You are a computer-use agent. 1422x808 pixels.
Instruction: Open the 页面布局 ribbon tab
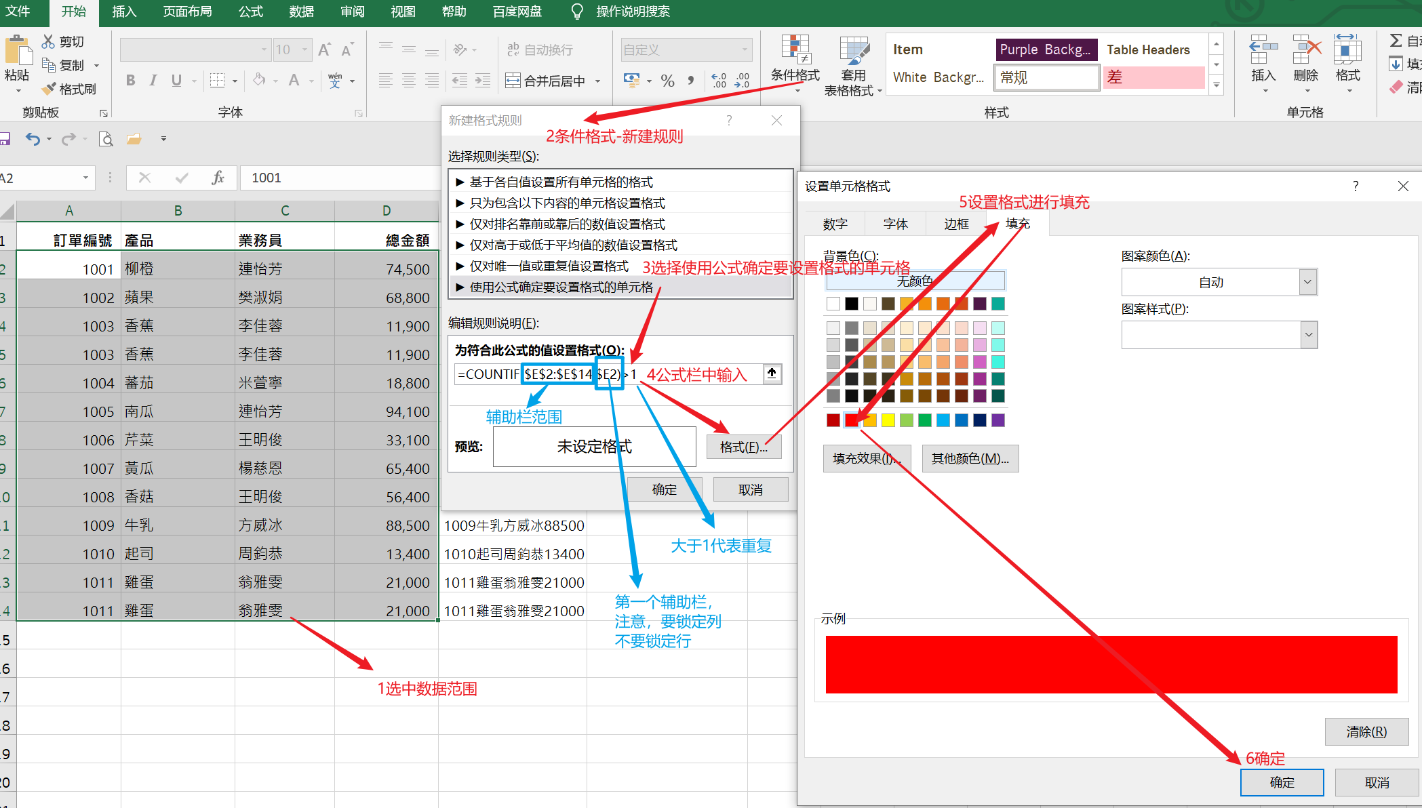coord(188,12)
